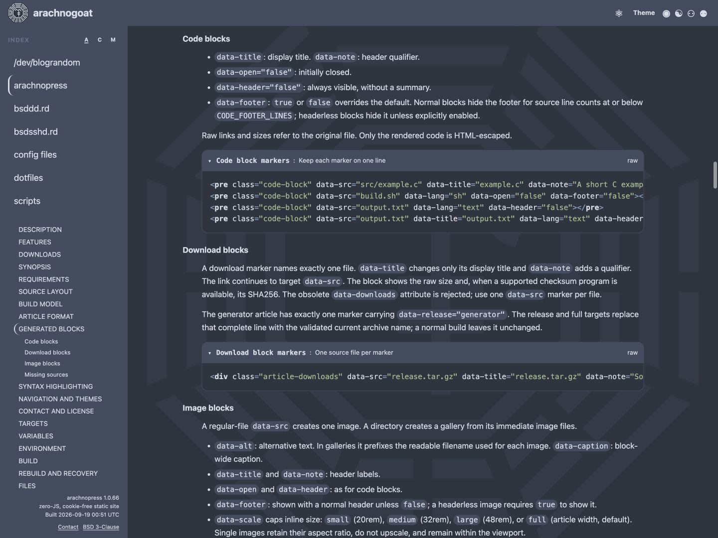
Task: Switch index sorting to M
Action: (x=113, y=40)
